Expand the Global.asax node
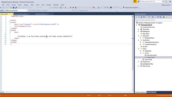Viewport: 172px width, 97px height. tap(138, 62)
